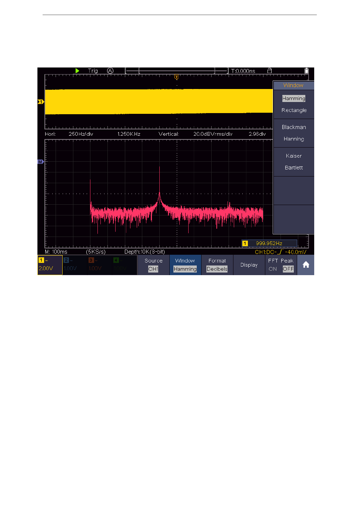Click the green run/play indicator

(x=77, y=70)
